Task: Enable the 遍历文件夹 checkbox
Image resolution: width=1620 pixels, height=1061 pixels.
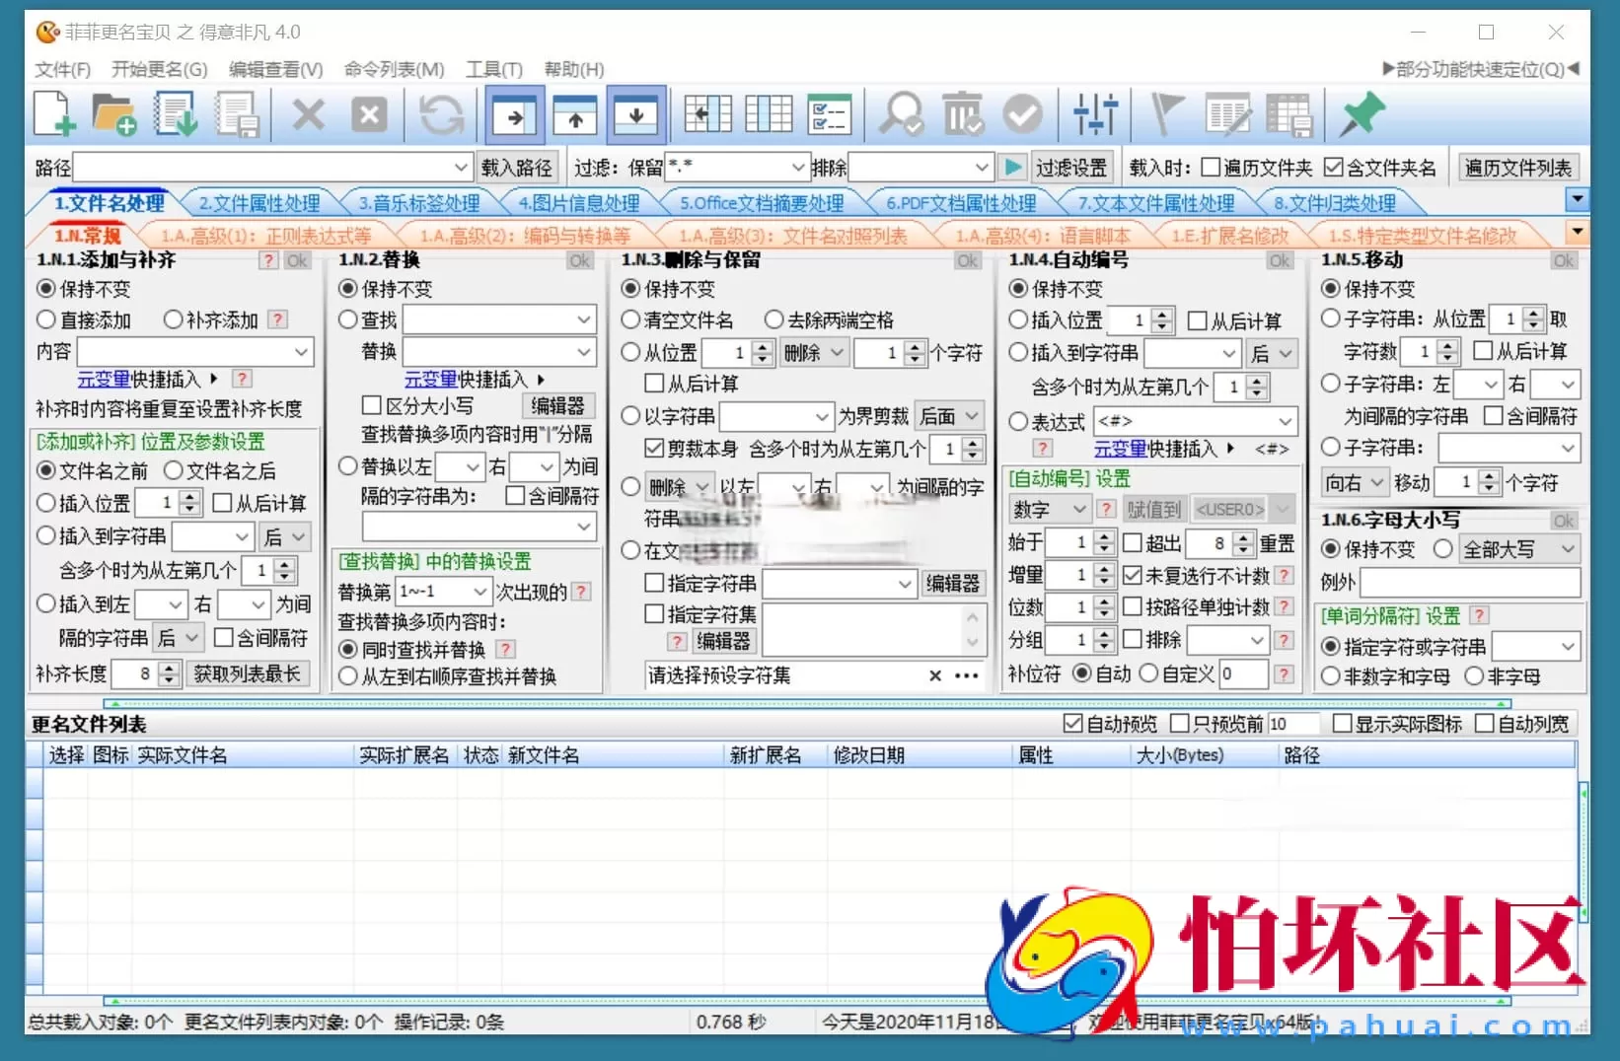Action: click(x=1211, y=168)
